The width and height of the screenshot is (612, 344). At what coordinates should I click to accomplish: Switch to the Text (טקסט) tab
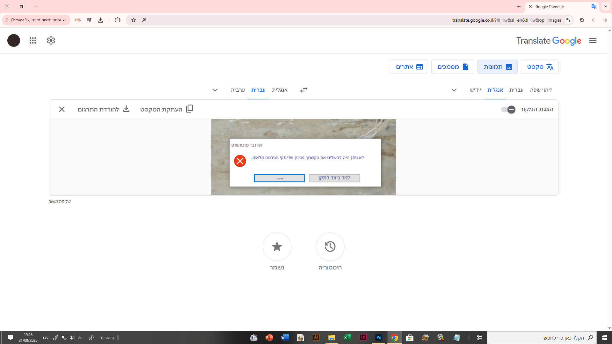tap(540, 67)
